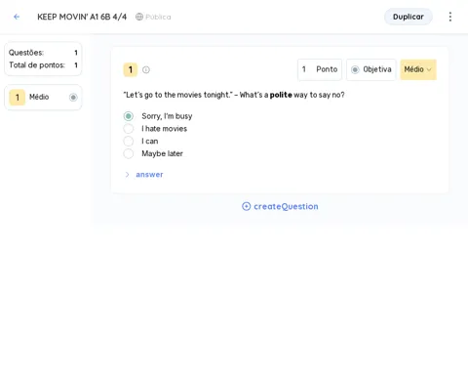Image resolution: width=468 pixels, height=375 pixels.
Task: Click the info icon beside question number 1
Action: tap(146, 69)
